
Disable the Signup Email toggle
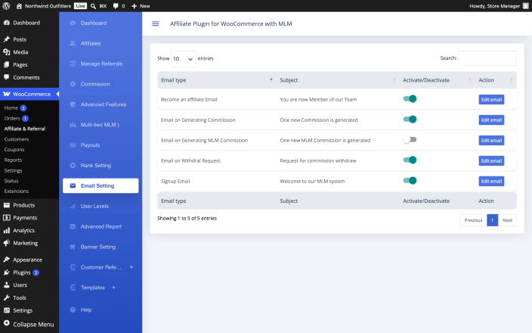(x=410, y=180)
